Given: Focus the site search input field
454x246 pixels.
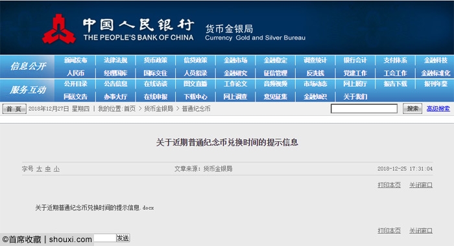Looking at the screenshot, I should [364, 109].
